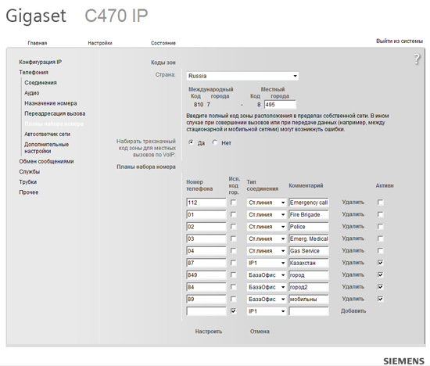Image resolution: width=430 pixels, height=366 pixels.
Task: Open Переадресация вызова in sidebar
Action: tap(55, 113)
